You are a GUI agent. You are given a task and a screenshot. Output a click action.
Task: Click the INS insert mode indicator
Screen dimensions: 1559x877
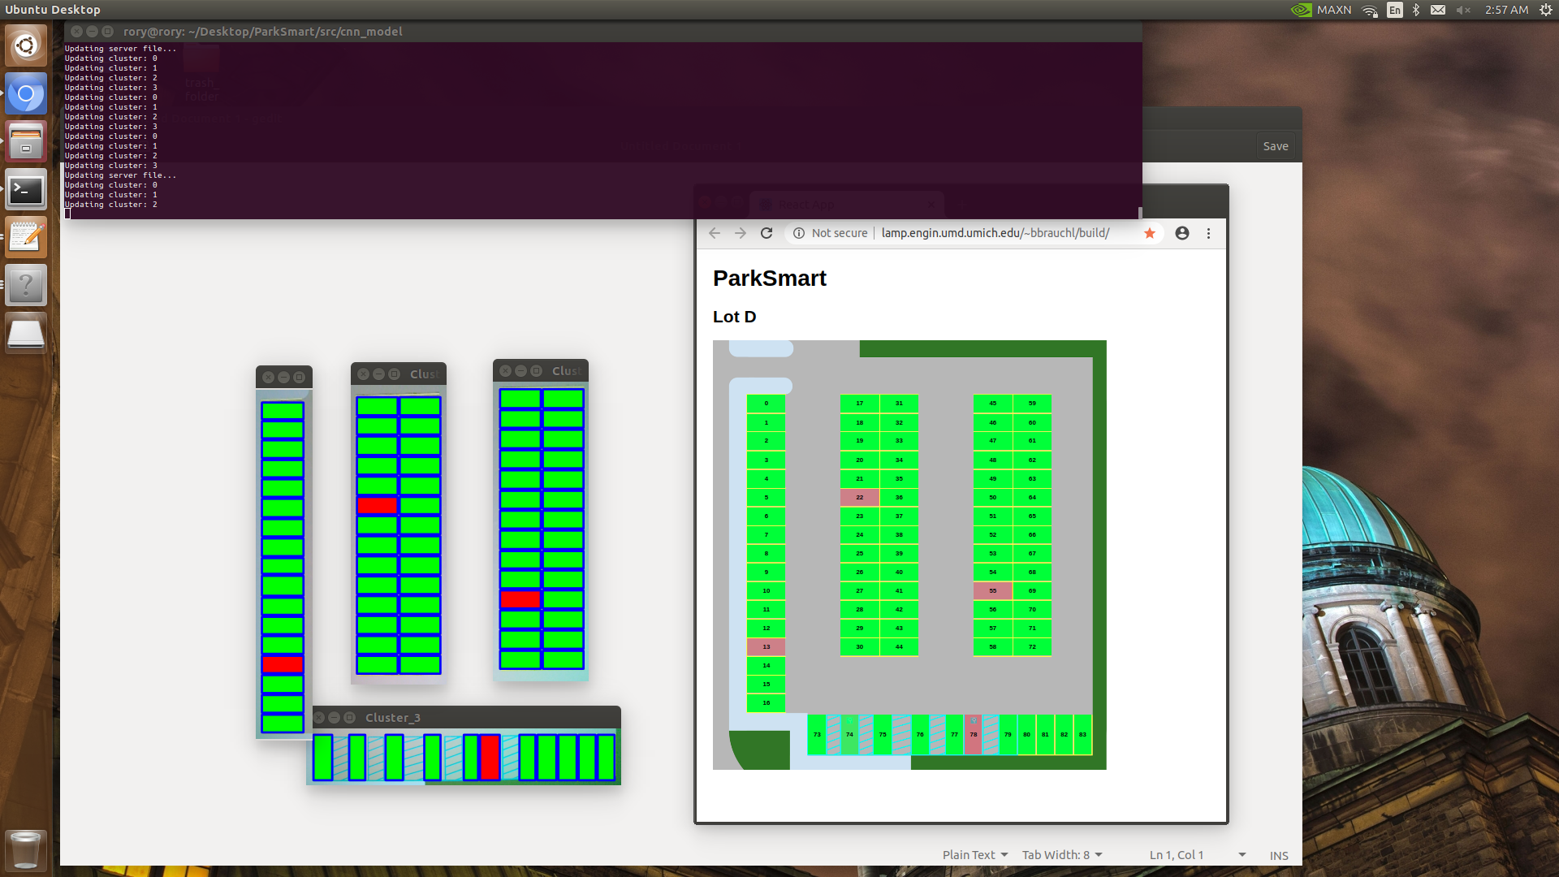tap(1279, 855)
